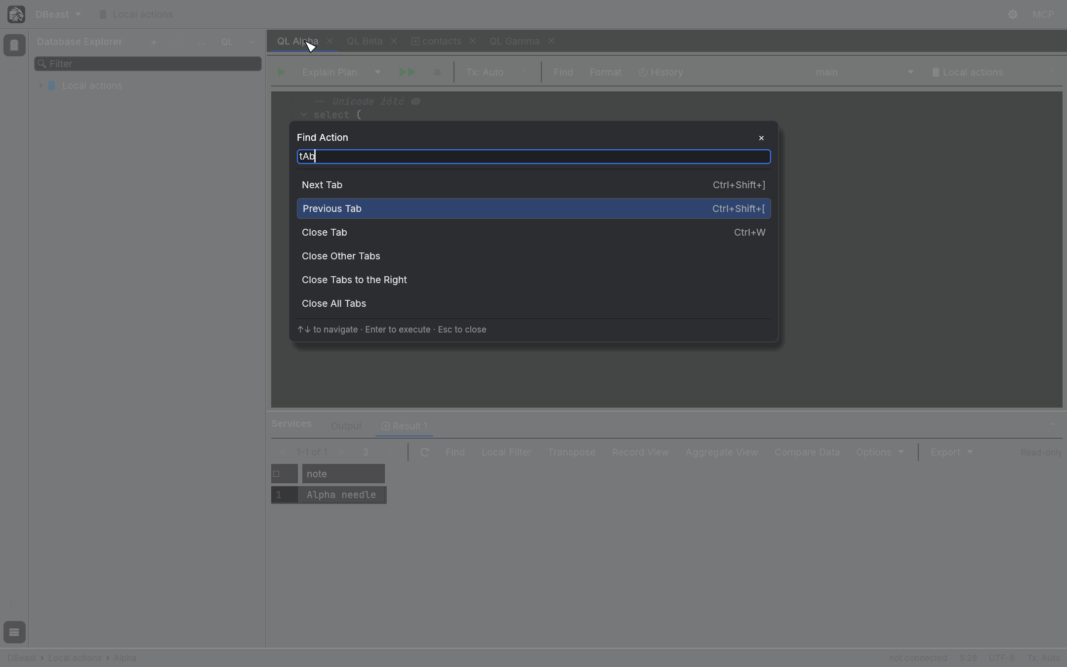Open the DBeast dropdown menu
1067x667 pixels.
[x=58, y=14]
